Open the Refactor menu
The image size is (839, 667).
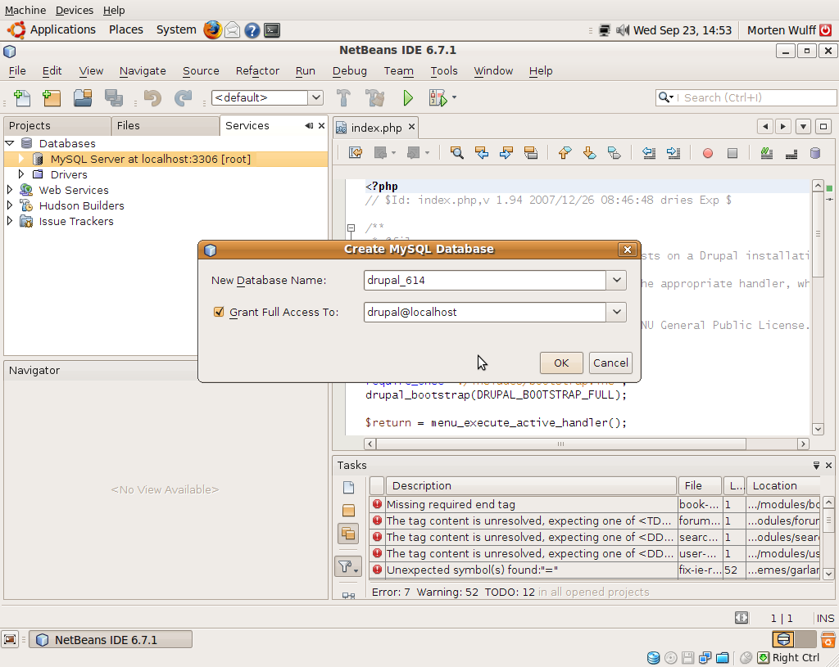257,71
